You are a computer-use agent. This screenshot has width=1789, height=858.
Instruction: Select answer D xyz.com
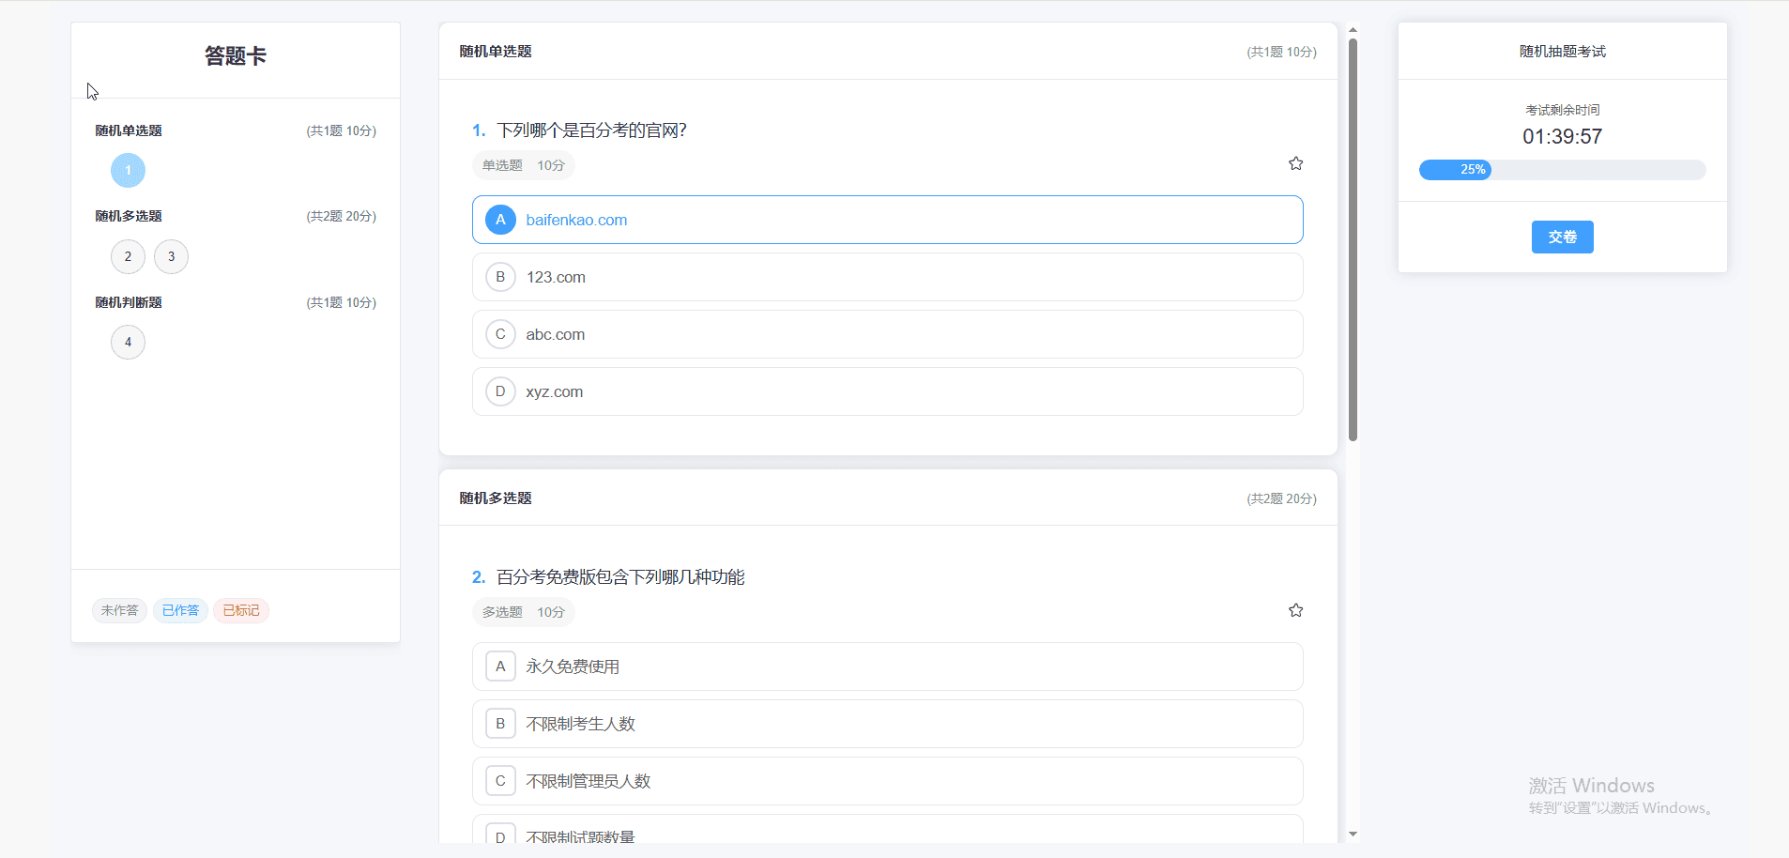[x=887, y=391]
